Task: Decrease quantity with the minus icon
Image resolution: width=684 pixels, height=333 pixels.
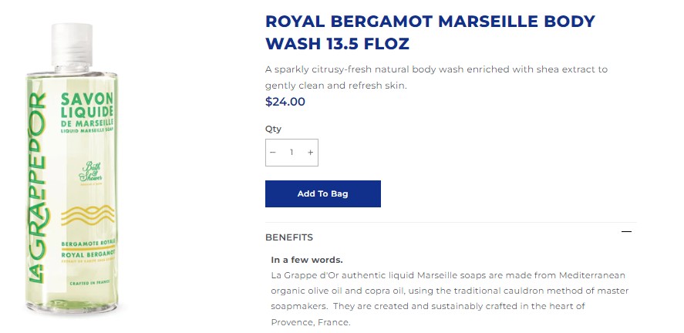Action: [273, 152]
